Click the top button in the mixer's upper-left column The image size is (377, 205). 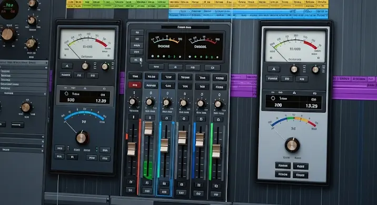coord(137,33)
